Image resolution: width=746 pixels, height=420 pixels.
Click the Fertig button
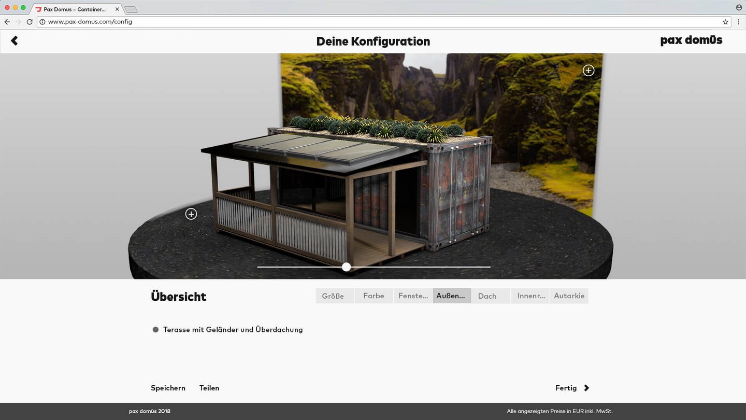(566, 388)
